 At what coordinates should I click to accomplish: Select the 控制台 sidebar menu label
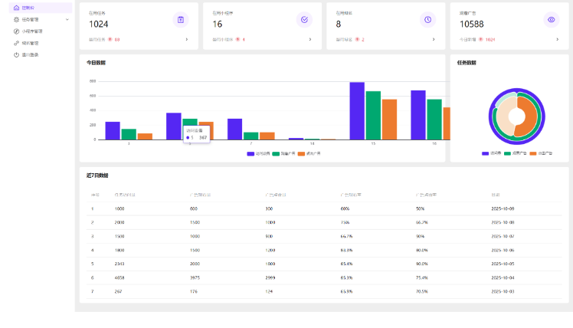28,8
